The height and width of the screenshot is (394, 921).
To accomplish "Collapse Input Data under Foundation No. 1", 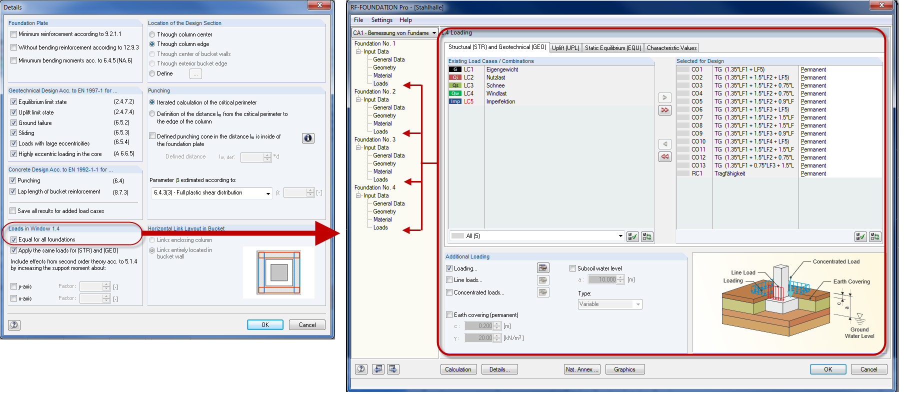I will [x=358, y=51].
